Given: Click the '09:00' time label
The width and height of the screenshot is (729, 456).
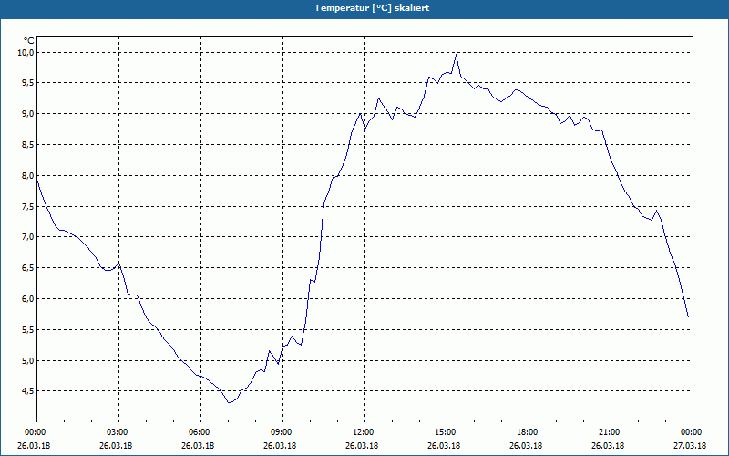Looking at the screenshot, I should [x=282, y=432].
